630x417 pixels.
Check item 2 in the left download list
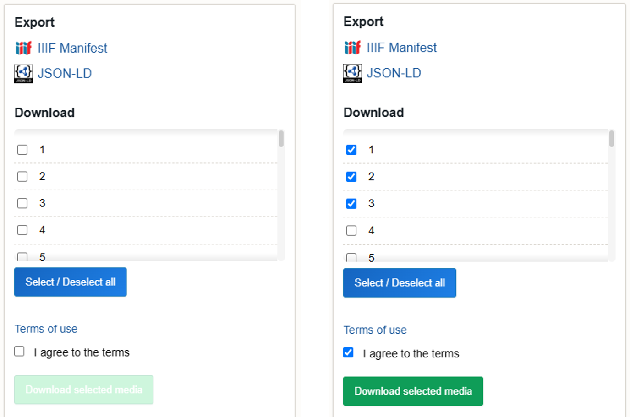pyautogui.click(x=22, y=176)
